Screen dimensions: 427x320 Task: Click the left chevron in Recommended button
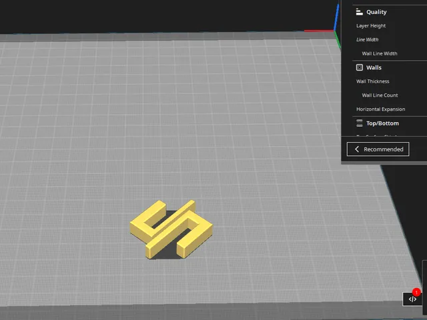[357, 149]
